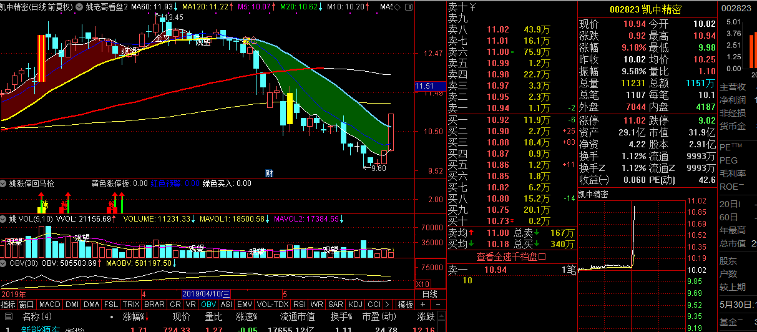
Task: Switch indicator to TRIX
Action: coord(131,305)
